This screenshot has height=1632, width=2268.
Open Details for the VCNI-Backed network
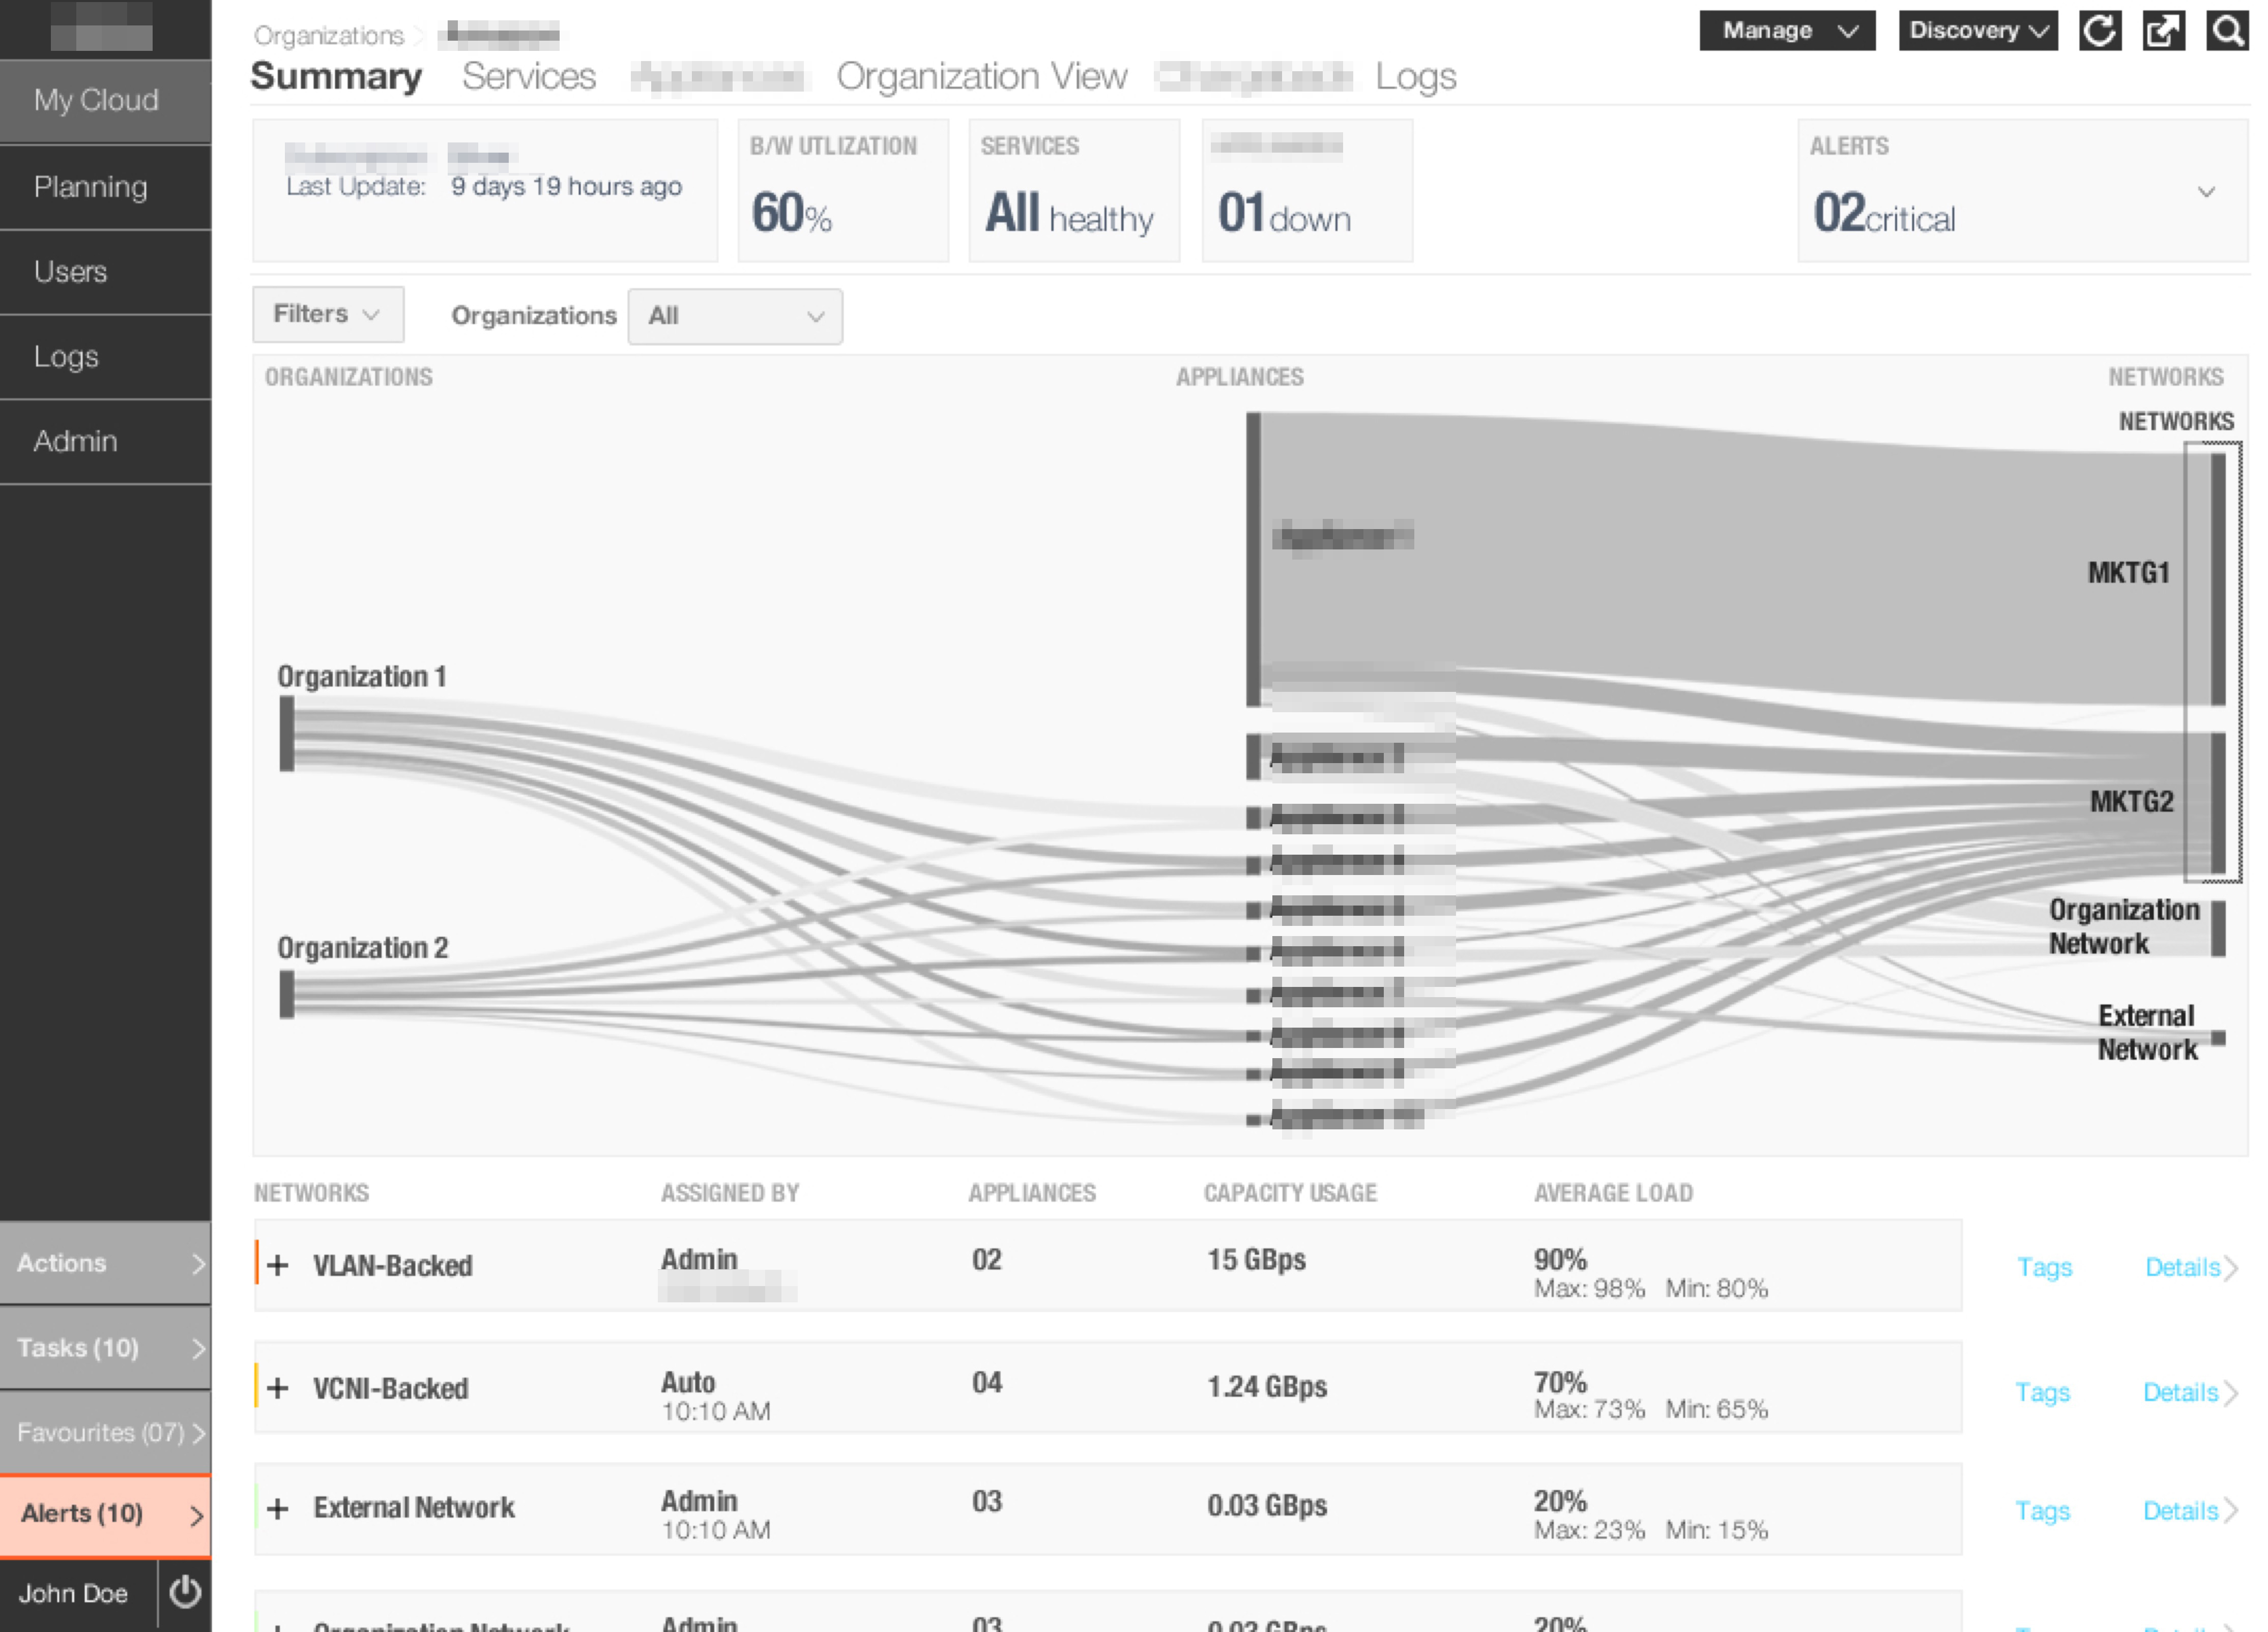[2183, 1392]
